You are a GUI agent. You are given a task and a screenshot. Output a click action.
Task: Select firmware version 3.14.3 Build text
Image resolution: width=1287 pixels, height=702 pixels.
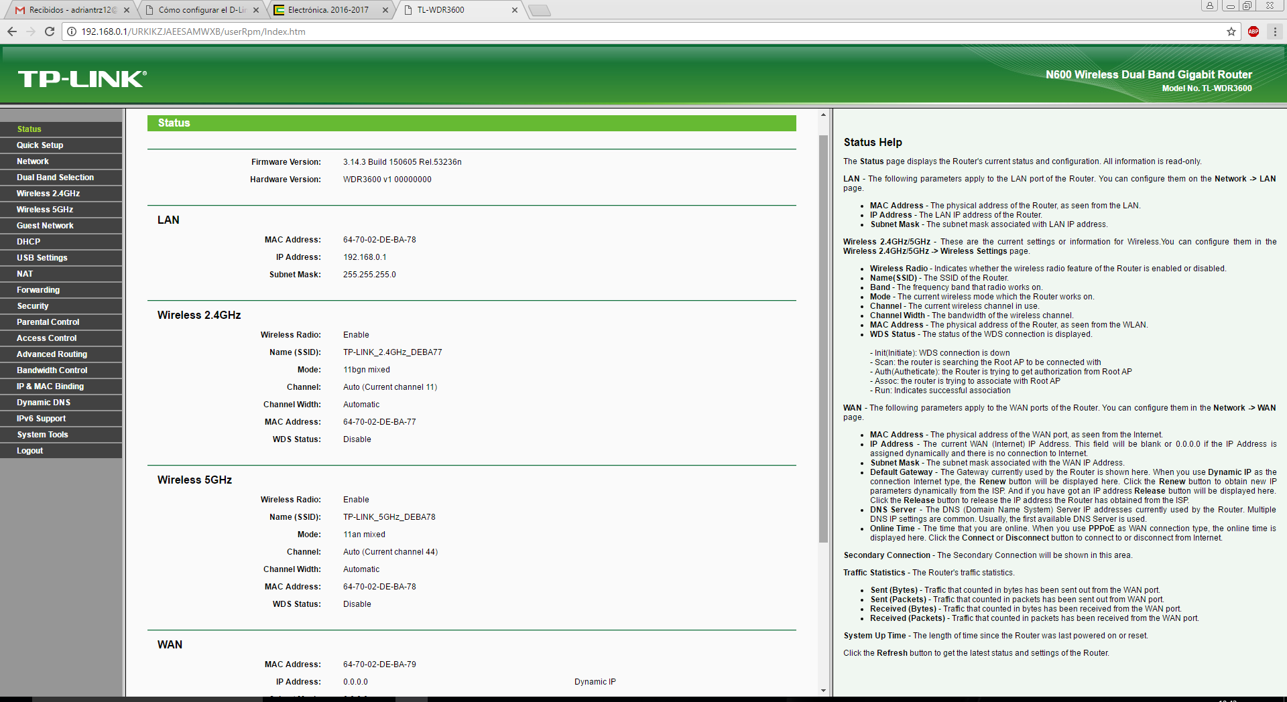tap(402, 162)
